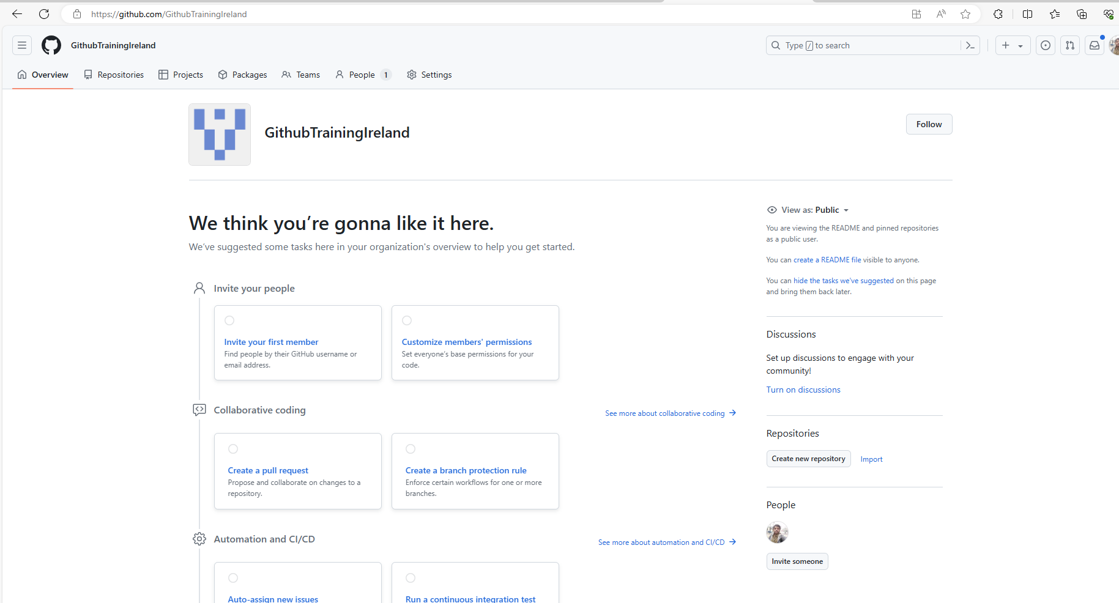Image resolution: width=1119 pixels, height=603 pixels.
Task: Mark Customize members' permissions task circle
Action: pos(407,320)
